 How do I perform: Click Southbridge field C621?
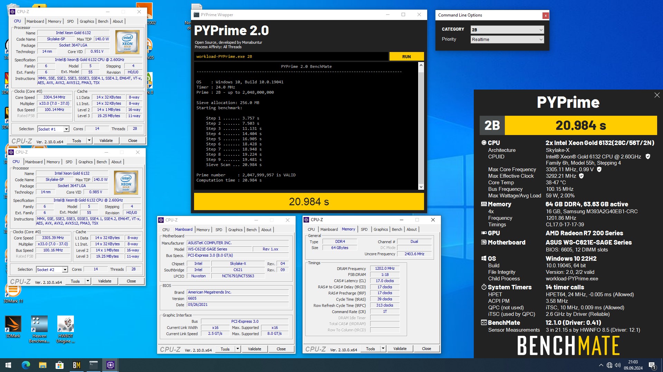(x=238, y=270)
